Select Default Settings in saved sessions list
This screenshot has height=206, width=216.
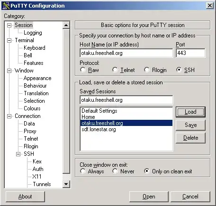[x=126, y=111]
